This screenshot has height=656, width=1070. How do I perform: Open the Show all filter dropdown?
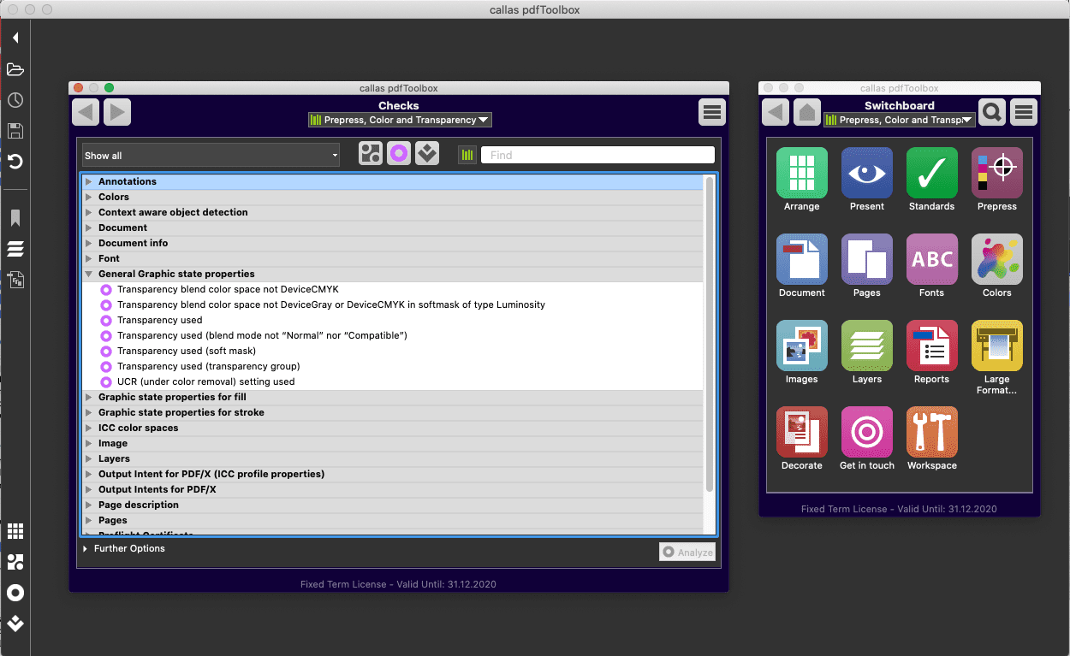click(211, 156)
